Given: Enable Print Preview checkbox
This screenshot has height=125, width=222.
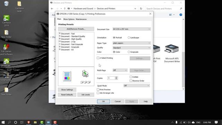Looking at the screenshot, I should (x=98, y=90).
